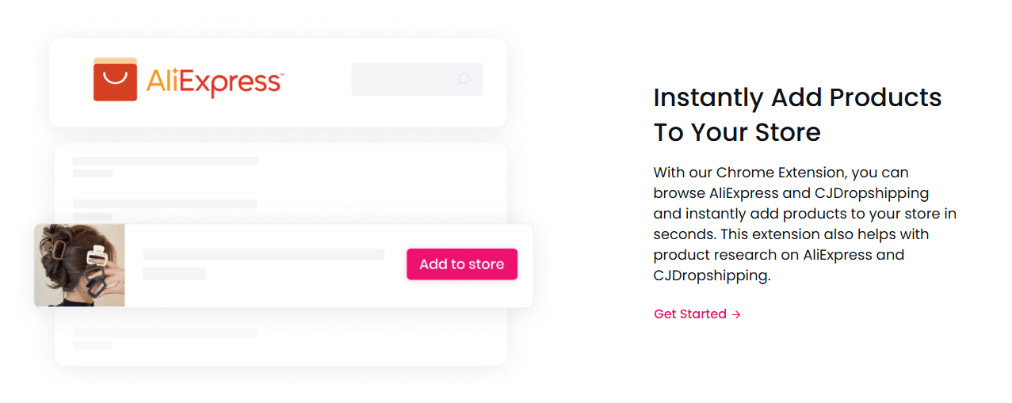The image size is (1012, 403).
Task: Click the Chrome Extension description paragraph
Action: click(804, 224)
